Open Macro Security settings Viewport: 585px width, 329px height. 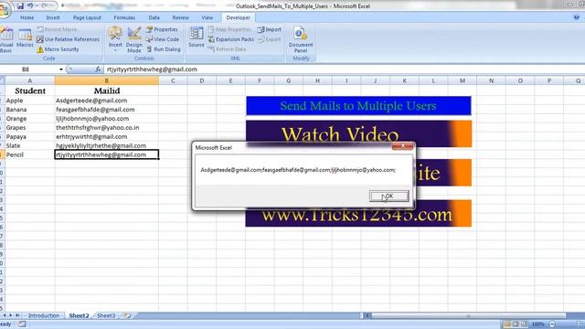point(58,49)
